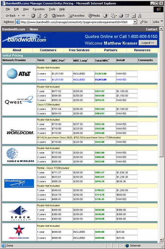Open the File menu
The height and width of the screenshot is (249, 165).
click(x=8, y=9)
